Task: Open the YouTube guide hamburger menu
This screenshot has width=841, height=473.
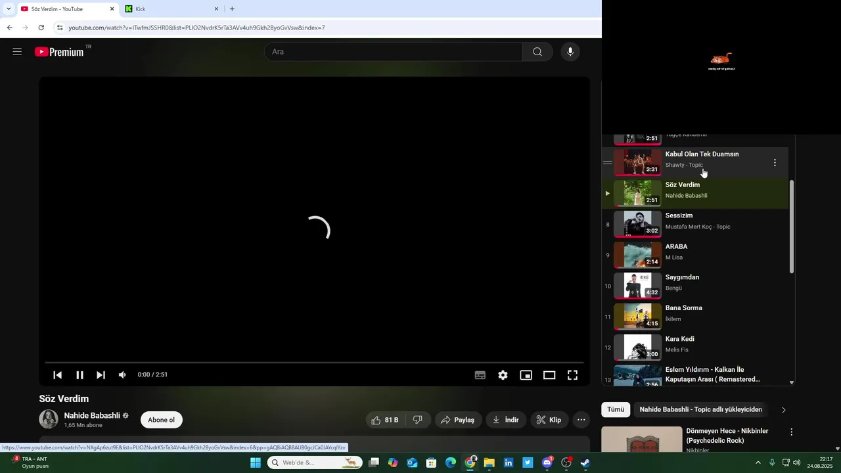Action: pyautogui.click(x=17, y=52)
